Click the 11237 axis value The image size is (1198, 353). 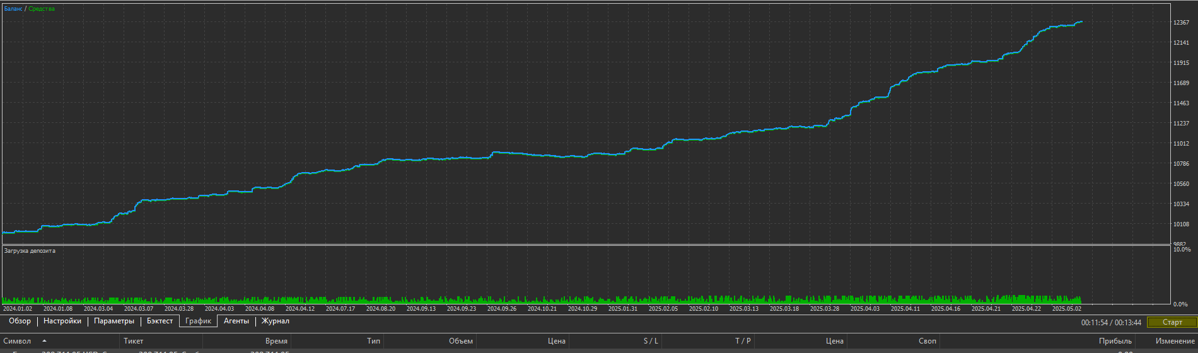(x=1181, y=124)
